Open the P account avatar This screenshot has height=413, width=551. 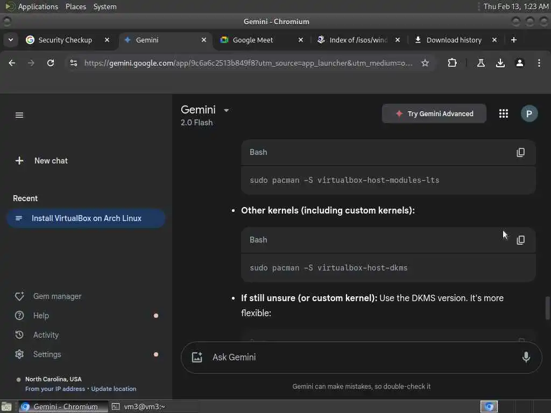click(529, 113)
